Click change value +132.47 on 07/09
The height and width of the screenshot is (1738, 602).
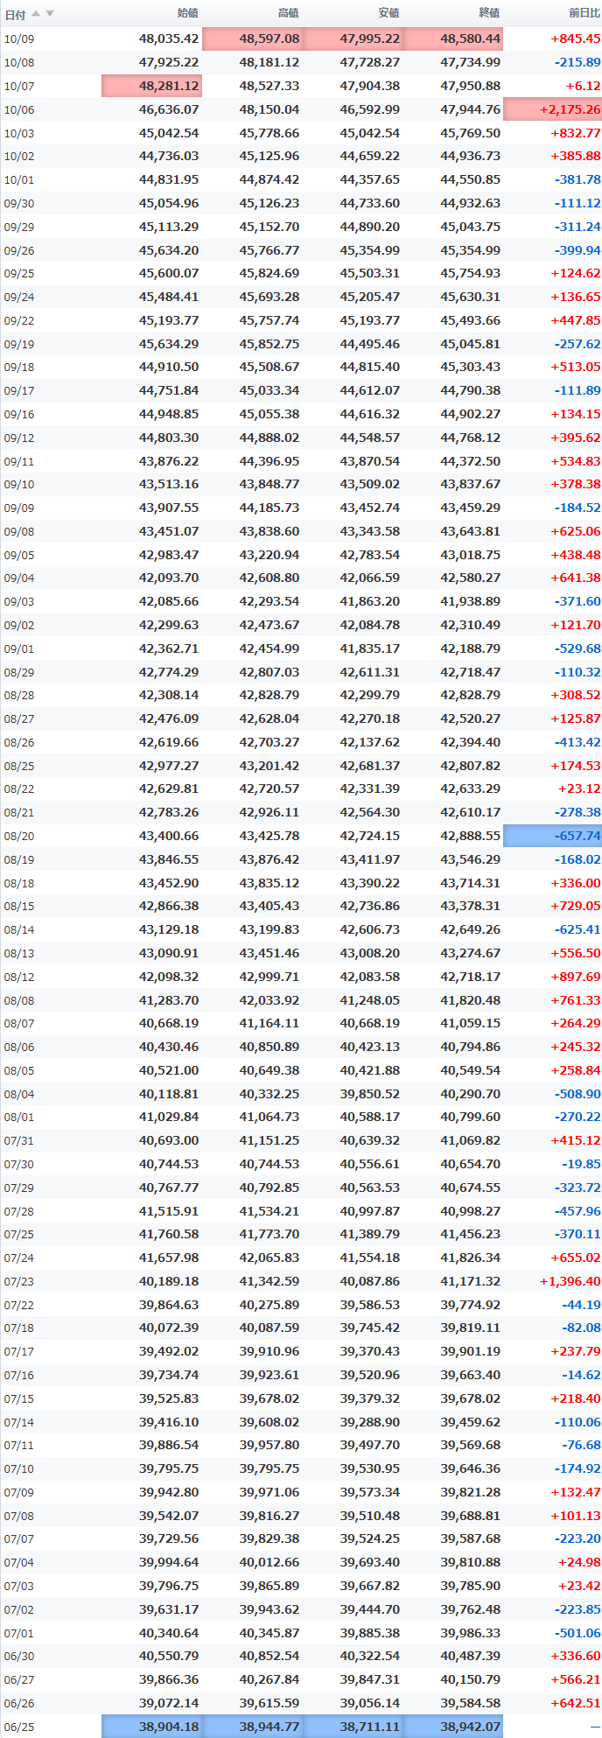coord(576,1492)
